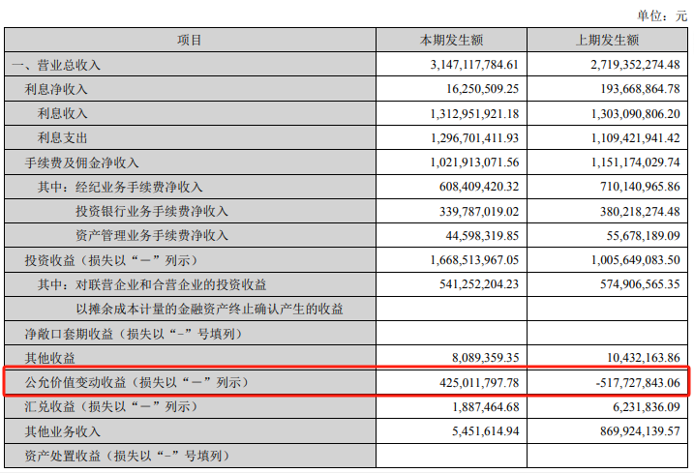The height and width of the screenshot is (473, 694).
Task: Click the 利息收入 row label
Action: point(62,114)
